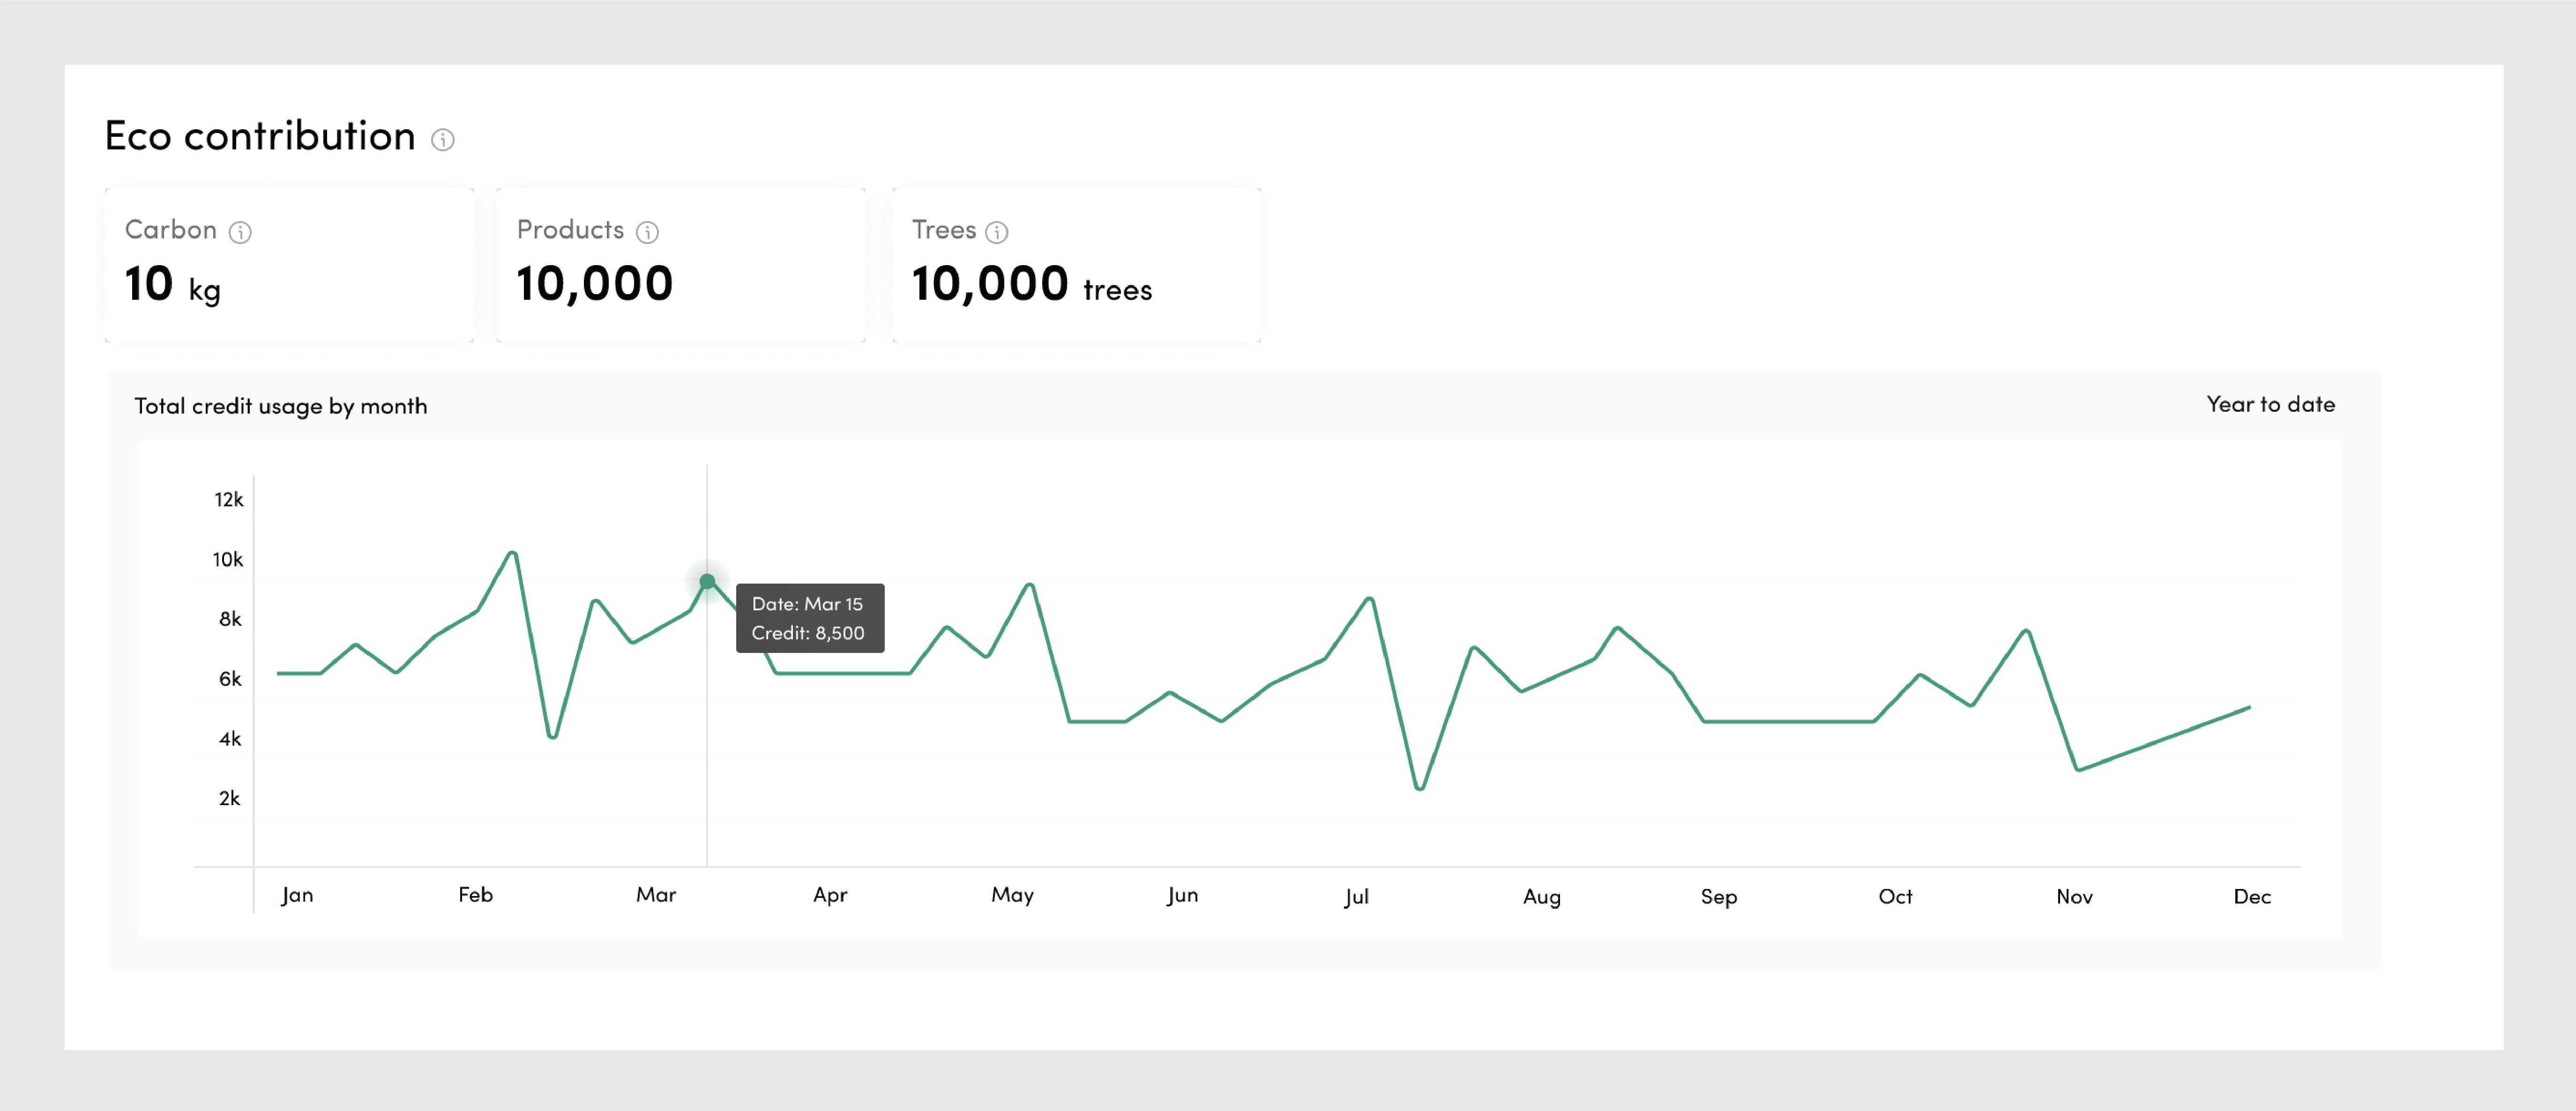Click the Eco contribution heading
The image size is (2576, 1111).
tap(260, 137)
